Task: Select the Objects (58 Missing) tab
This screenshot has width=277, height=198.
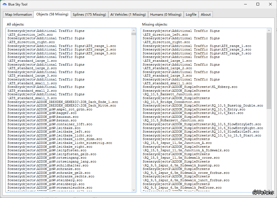Action: pos(52,14)
